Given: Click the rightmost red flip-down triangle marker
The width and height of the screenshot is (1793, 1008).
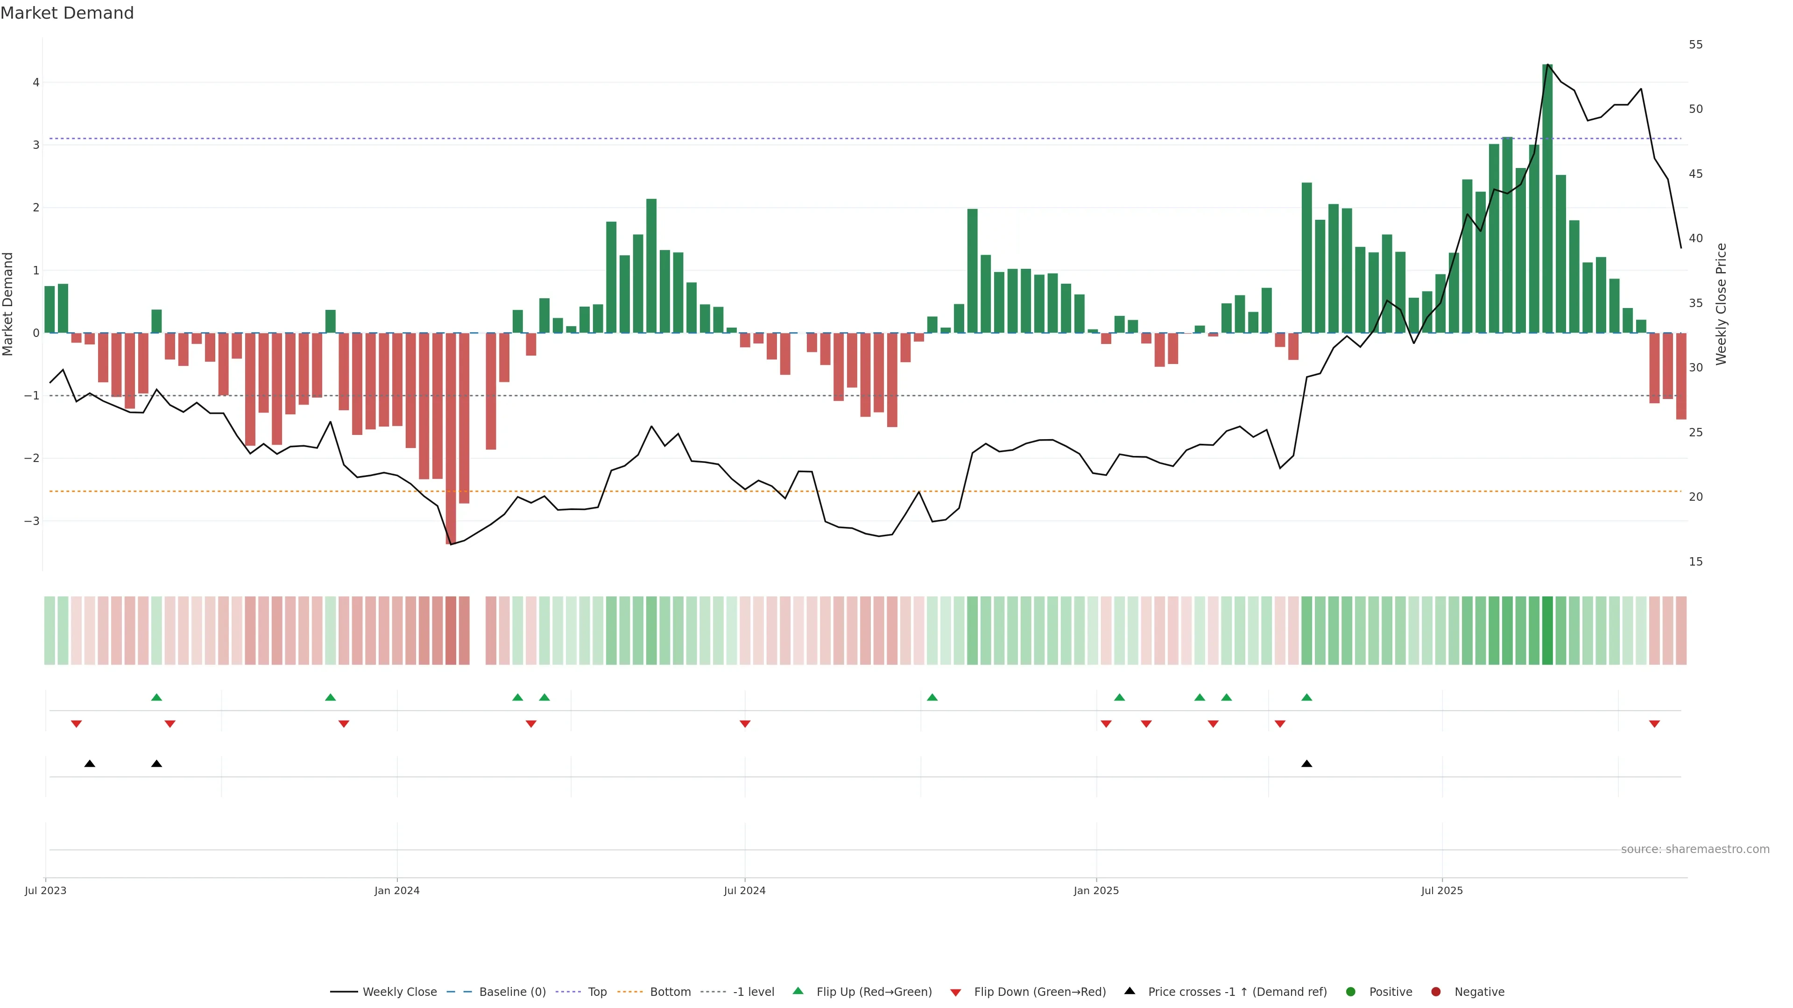Looking at the screenshot, I should 1654,724.
